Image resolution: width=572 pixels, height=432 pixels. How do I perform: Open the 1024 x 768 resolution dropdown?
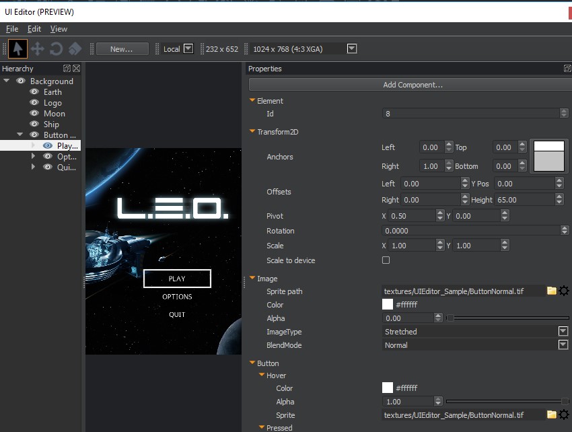tap(351, 48)
